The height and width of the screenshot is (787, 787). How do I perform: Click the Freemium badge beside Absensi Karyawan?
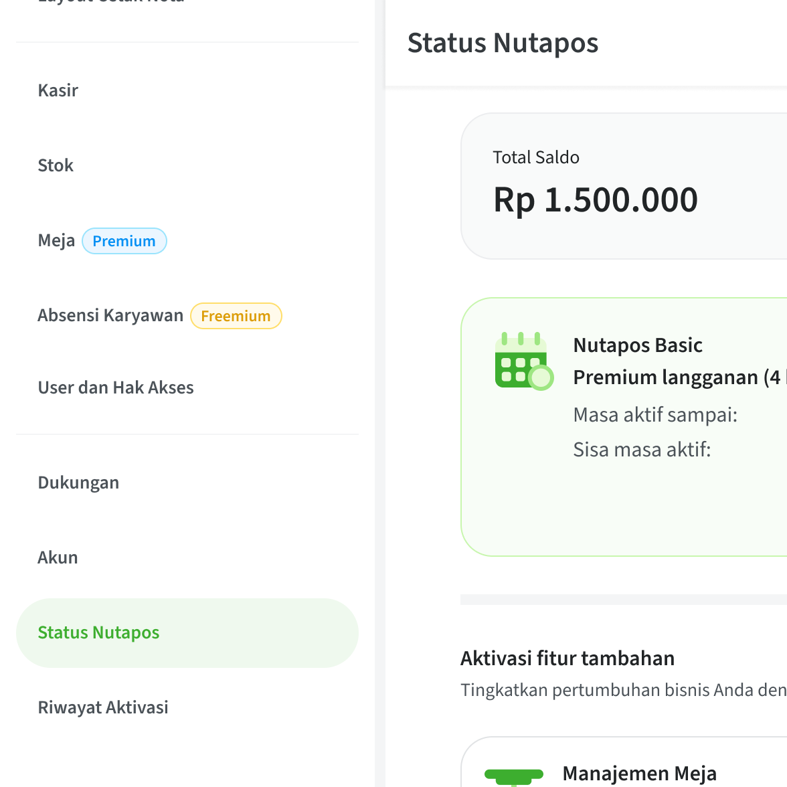click(236, 315)
